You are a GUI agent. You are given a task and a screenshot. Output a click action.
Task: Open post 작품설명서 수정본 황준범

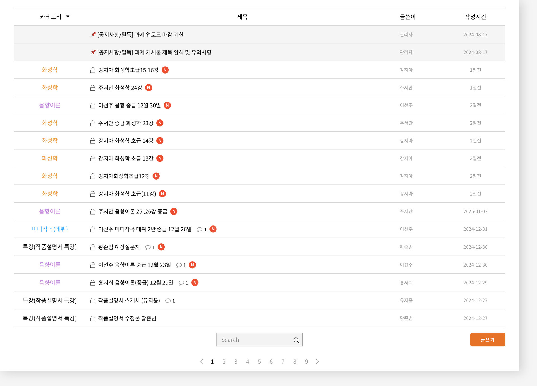(x=127, y=318)
